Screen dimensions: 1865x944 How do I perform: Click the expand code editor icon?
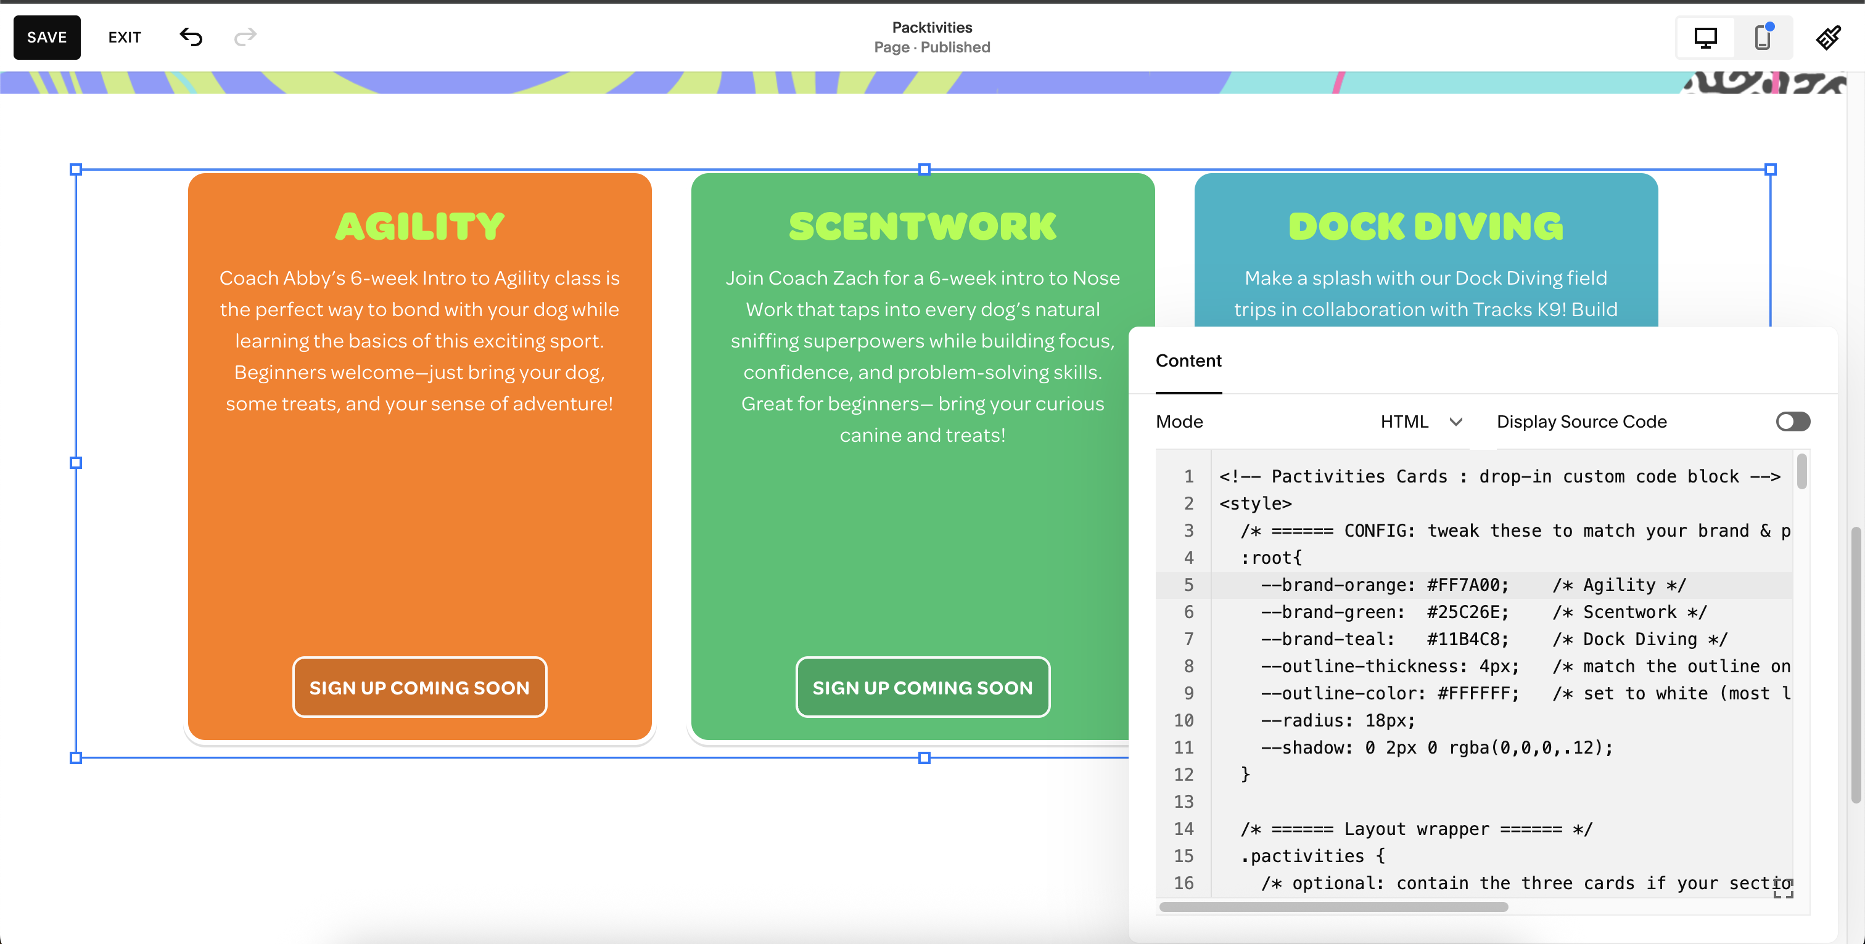[x=1783, y=889]
